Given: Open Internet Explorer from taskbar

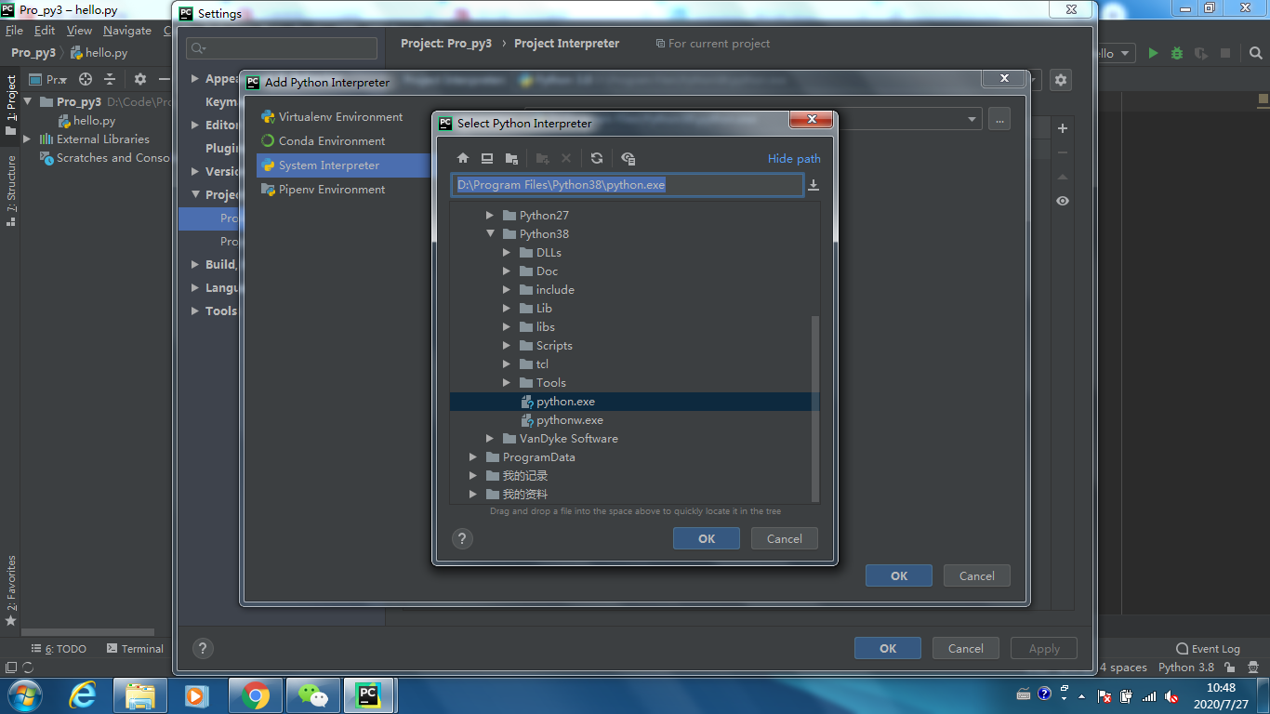Looking at the screenshot, I should [x=83, y=694].
